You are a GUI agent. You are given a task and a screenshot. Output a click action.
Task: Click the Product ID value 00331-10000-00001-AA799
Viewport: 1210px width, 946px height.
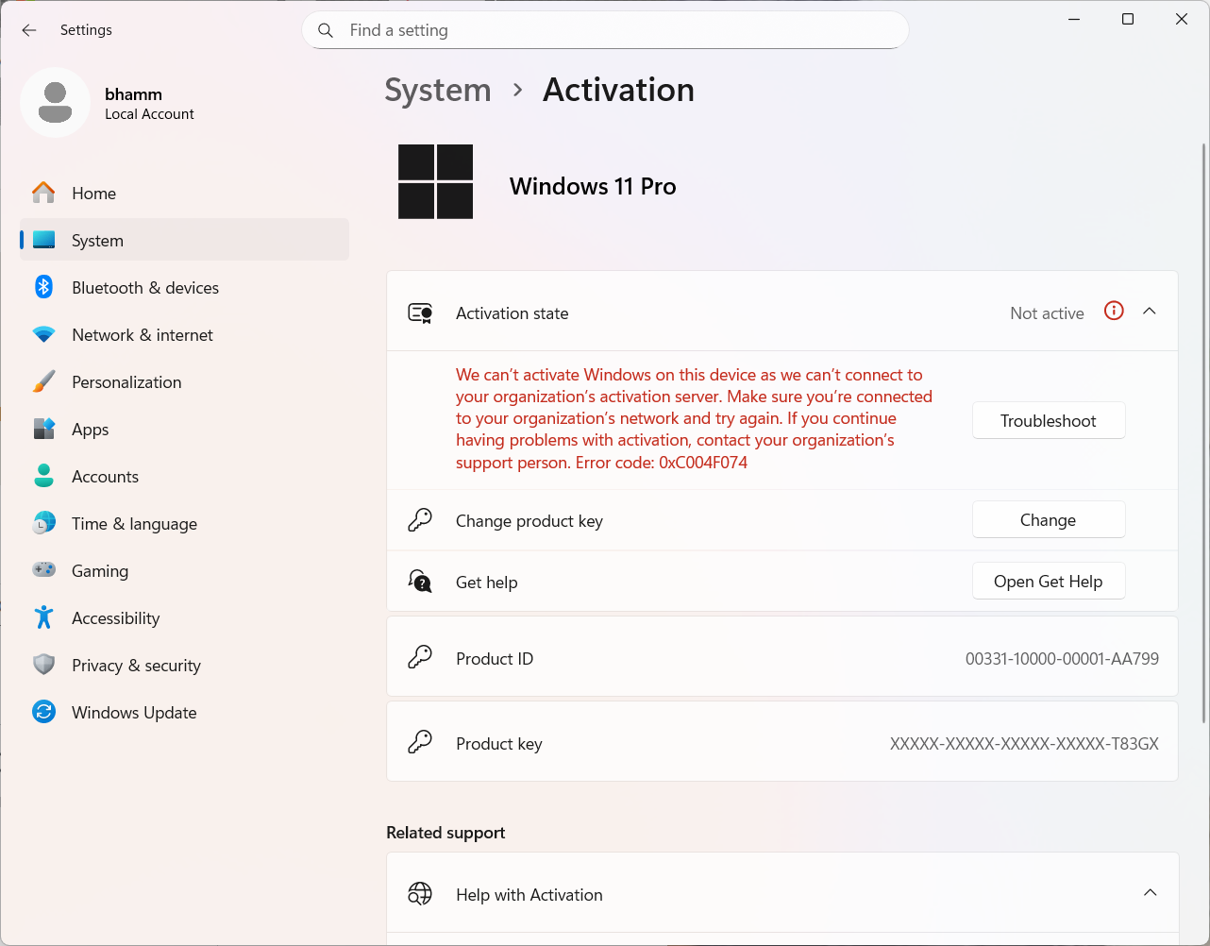(x=1062, y=659)
